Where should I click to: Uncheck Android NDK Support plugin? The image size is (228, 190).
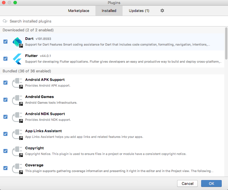point(5,117)
